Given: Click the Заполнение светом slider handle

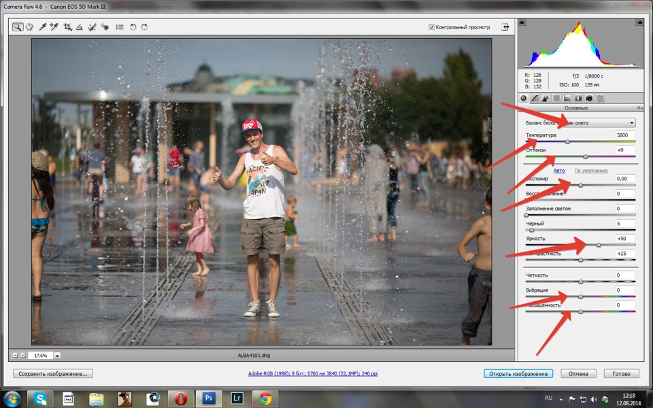Looking at the screenshot, I should click(526, 216).
